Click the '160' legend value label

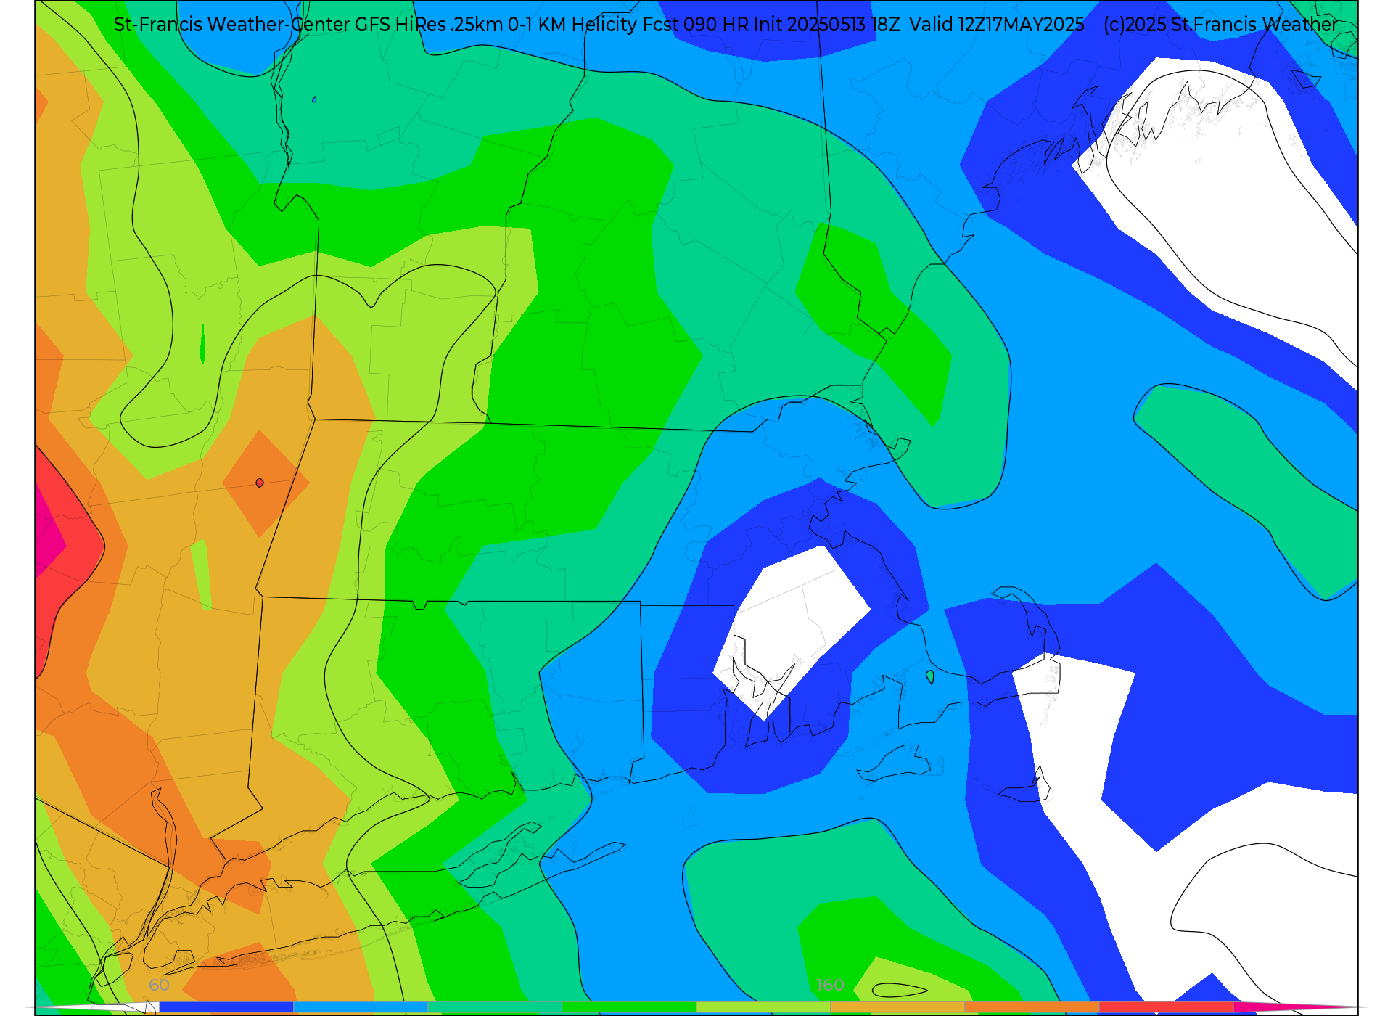coord(830,985)
